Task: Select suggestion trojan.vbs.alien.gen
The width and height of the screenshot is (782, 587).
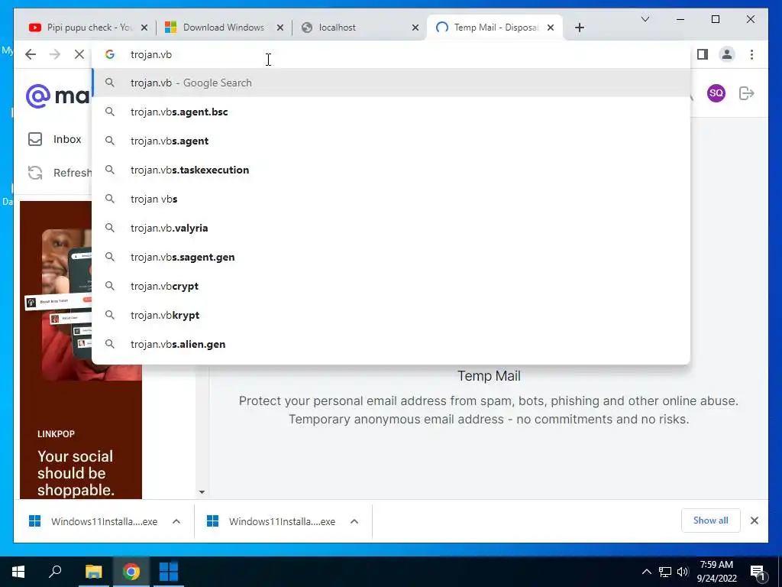Action: (x=391, y=344)
